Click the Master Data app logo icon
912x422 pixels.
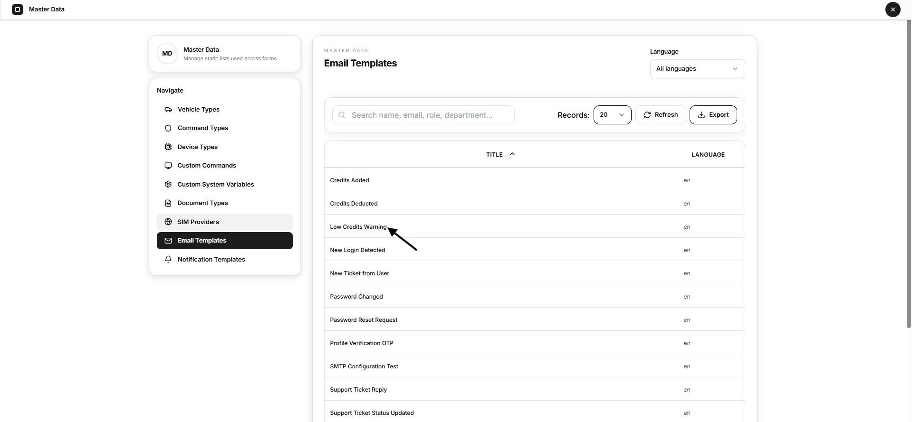[x=18, y=9]
